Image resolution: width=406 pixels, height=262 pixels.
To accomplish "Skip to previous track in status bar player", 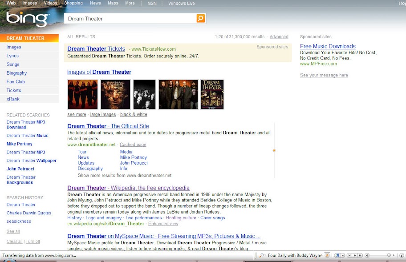I will [349, 255].
